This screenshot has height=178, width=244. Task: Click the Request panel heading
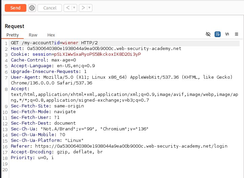pyautogui.click(x=15, y=26)
